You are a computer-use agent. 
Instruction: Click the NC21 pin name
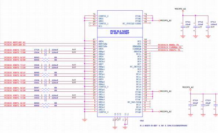139,54
